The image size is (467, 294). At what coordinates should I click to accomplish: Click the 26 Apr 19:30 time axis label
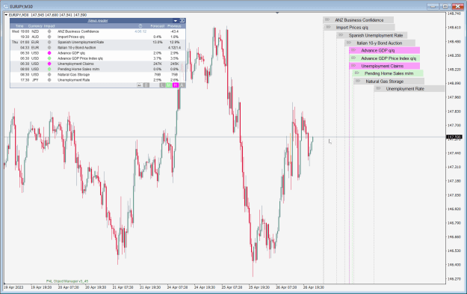pos(314,287)
